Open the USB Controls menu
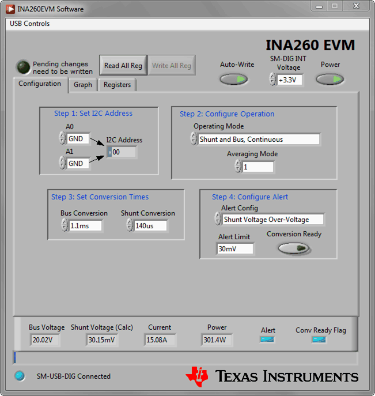Screen dimensions: 375x396 click(30, 24)
